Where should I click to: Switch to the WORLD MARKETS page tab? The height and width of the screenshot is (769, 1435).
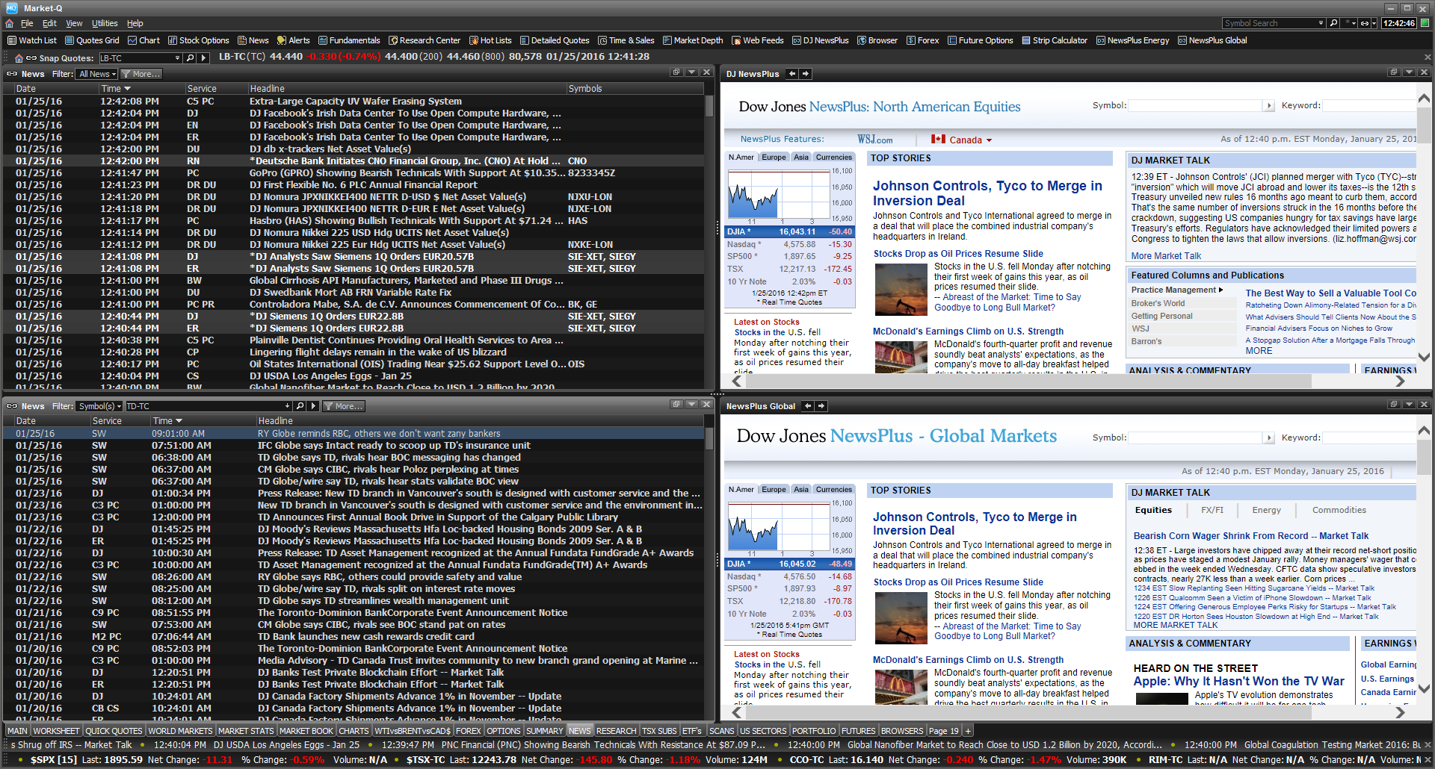click(180, 731)
